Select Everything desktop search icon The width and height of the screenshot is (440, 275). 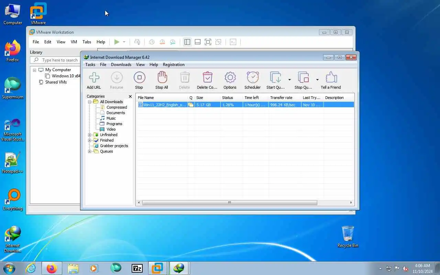point(13,199)
